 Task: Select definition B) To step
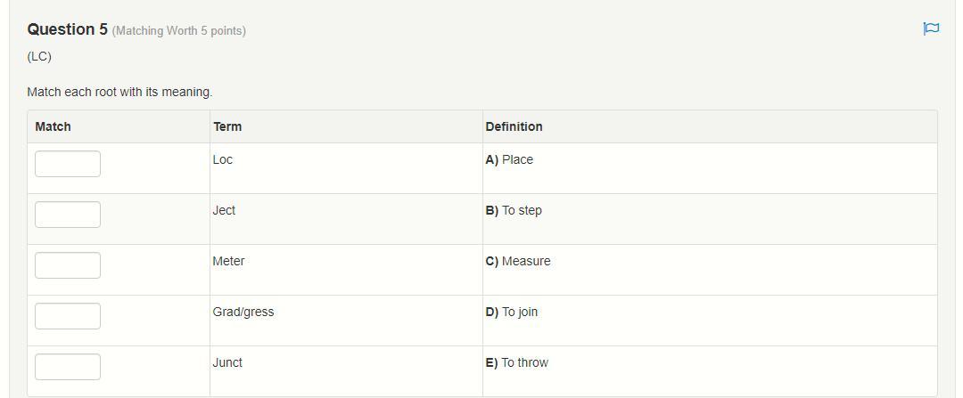coord(514,211)
